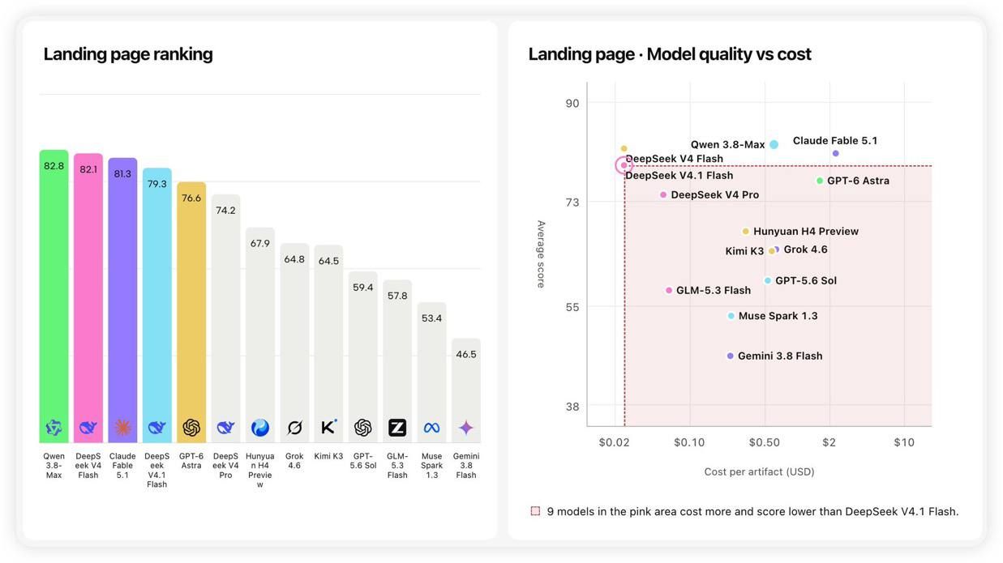Viewport: 1003px width, 563px height.
Task: Click the '38' y-axis tick label
Action: [572, 407]
